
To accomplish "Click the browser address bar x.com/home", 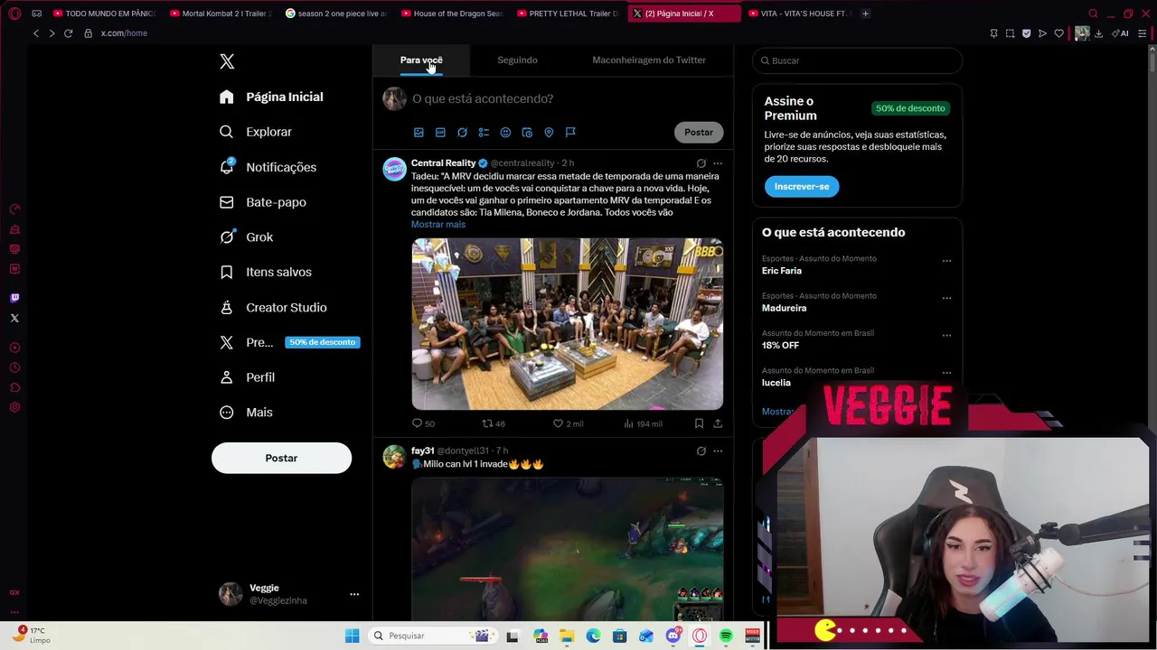I will [124, 33].
